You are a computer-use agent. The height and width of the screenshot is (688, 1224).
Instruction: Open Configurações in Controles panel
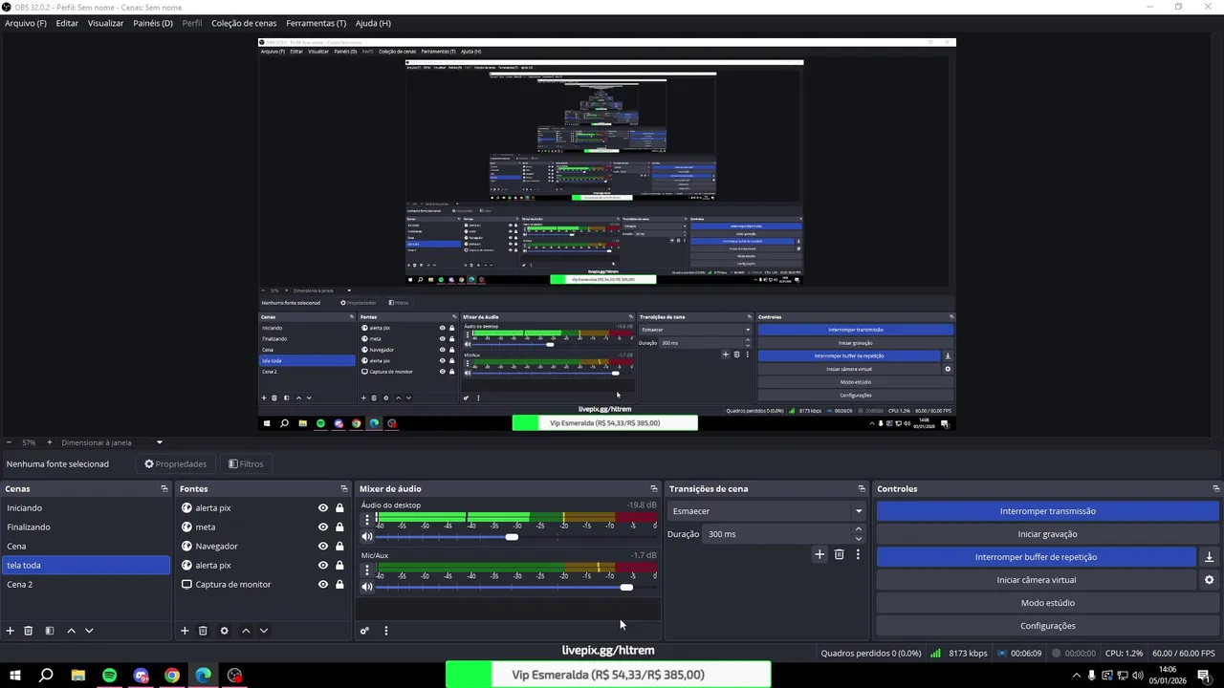[x=1047, y=626]
